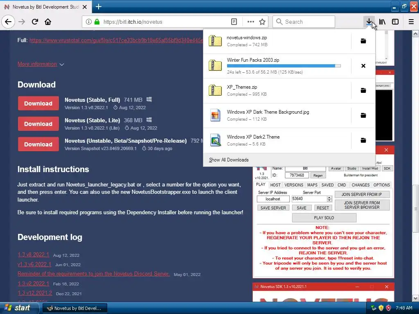Click the browser Search field
Image resolution: width=419 pixels, height=314 pixels.
304,22
